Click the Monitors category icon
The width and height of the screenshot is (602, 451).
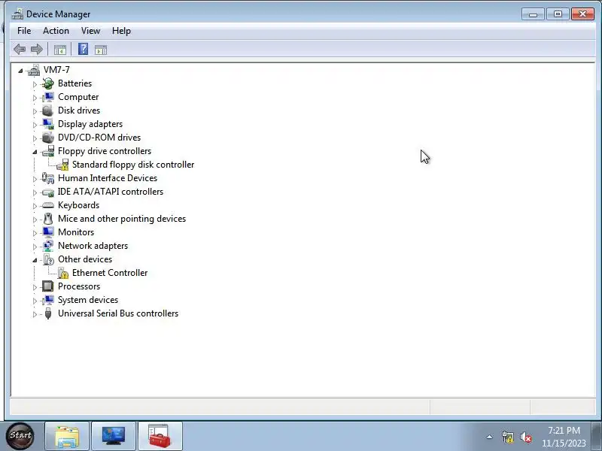(48, 232)
